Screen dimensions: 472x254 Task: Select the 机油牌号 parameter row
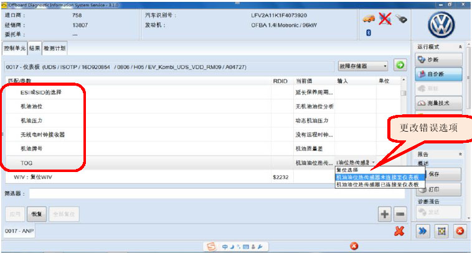[x=203, y=148]
